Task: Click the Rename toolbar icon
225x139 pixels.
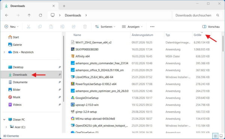Action: pyautogui.click(x=62, y=27)
